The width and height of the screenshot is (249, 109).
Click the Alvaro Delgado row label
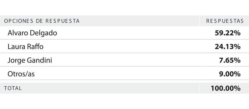tap(32, 33)
